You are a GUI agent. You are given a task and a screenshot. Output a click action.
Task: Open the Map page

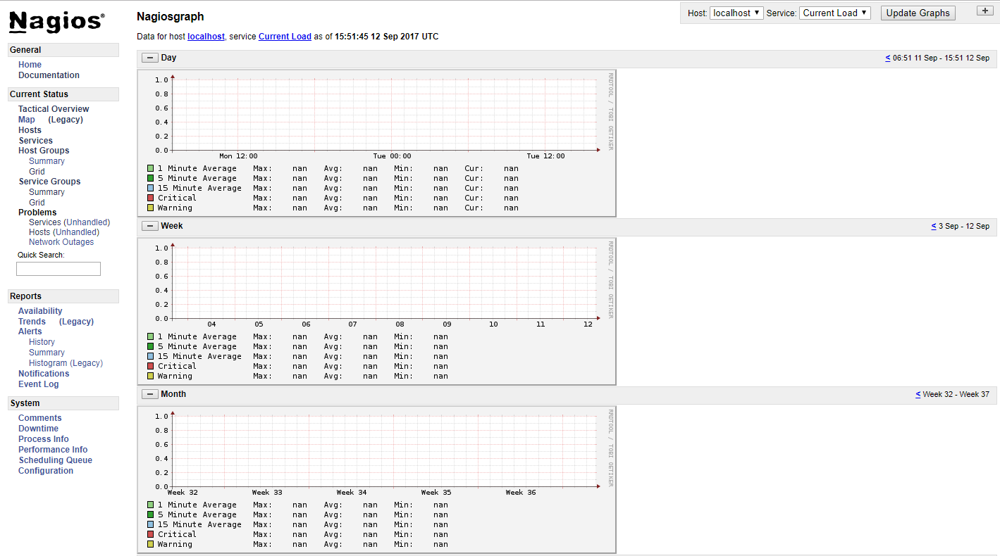point(27,120)
